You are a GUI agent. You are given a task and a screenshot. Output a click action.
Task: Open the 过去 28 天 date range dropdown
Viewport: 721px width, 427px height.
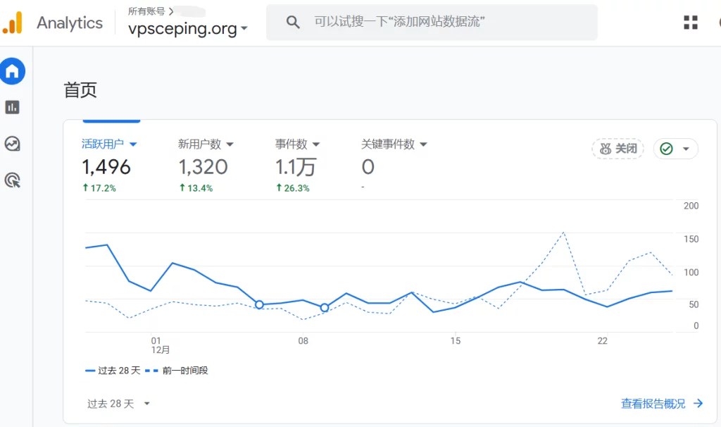coord(118,404)
